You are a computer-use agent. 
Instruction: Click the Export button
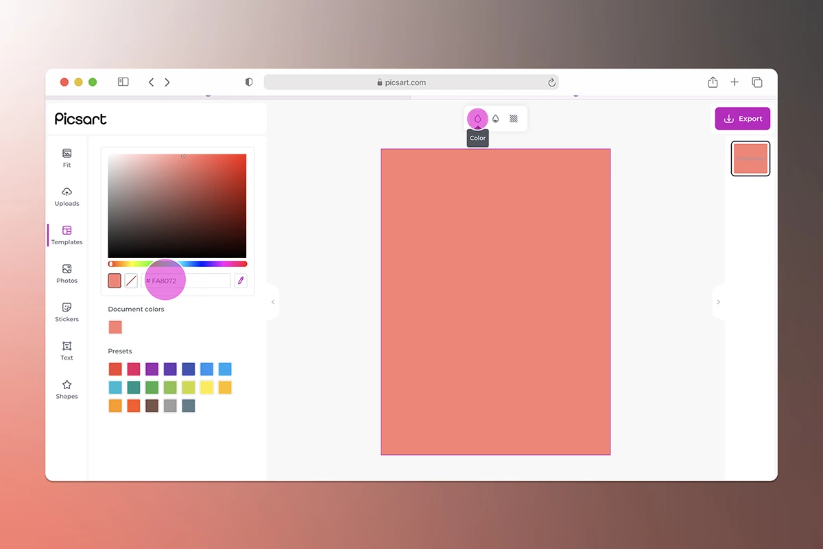pyautogui.click(x=743, y=118)
